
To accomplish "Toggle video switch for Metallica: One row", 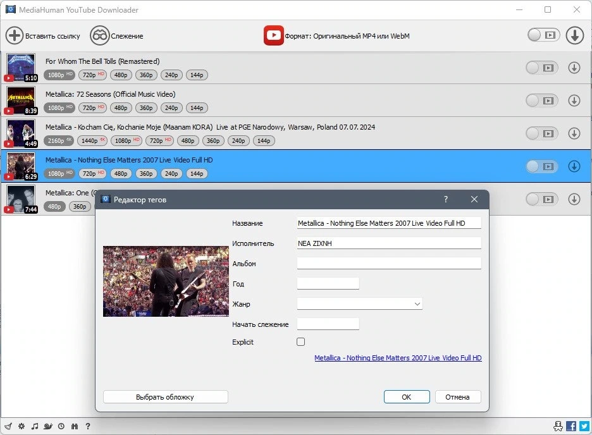I will click(x=542, y=199).
